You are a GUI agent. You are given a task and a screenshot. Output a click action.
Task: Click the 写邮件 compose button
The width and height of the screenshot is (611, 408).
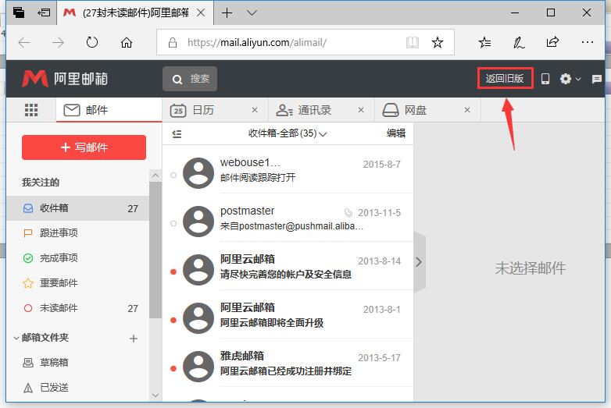tap(84, 147)
